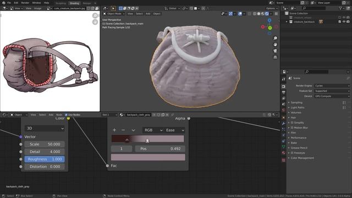352x198 pixels.
Task: Click image editor zoom gizmo icon
Action: 95,15
